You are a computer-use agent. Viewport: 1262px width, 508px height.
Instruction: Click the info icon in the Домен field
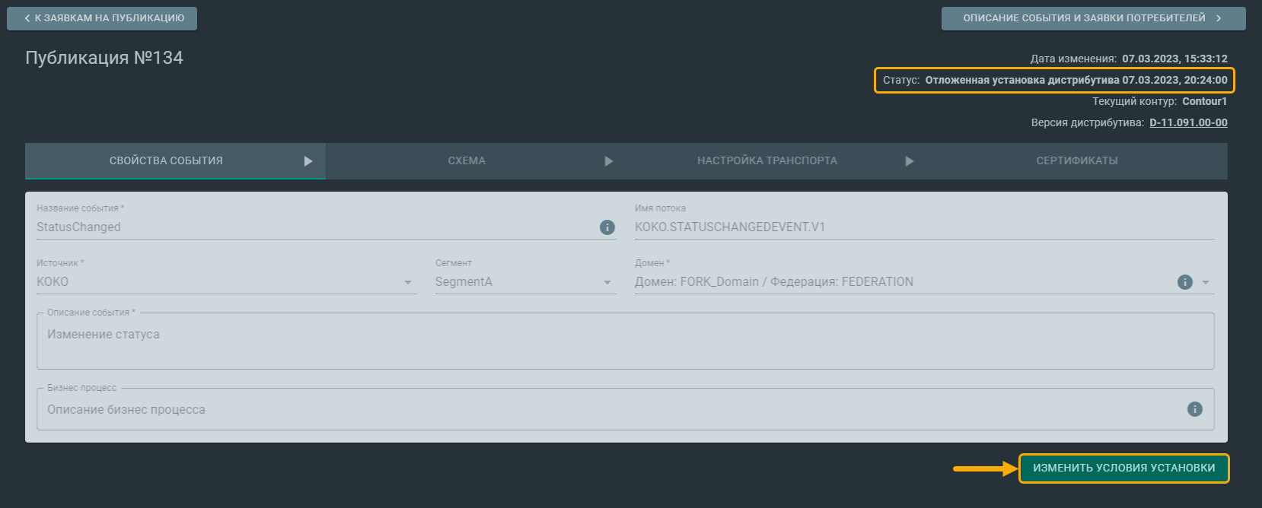pyautogui.click(x=1185, y=282)
